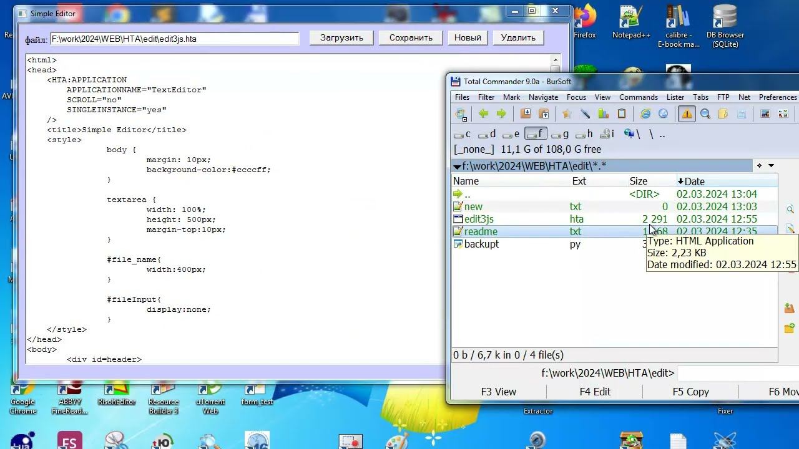The image size is (799, 449).
Task: Click the Загрузить button in Simple Editor
Action: point(341,38)
